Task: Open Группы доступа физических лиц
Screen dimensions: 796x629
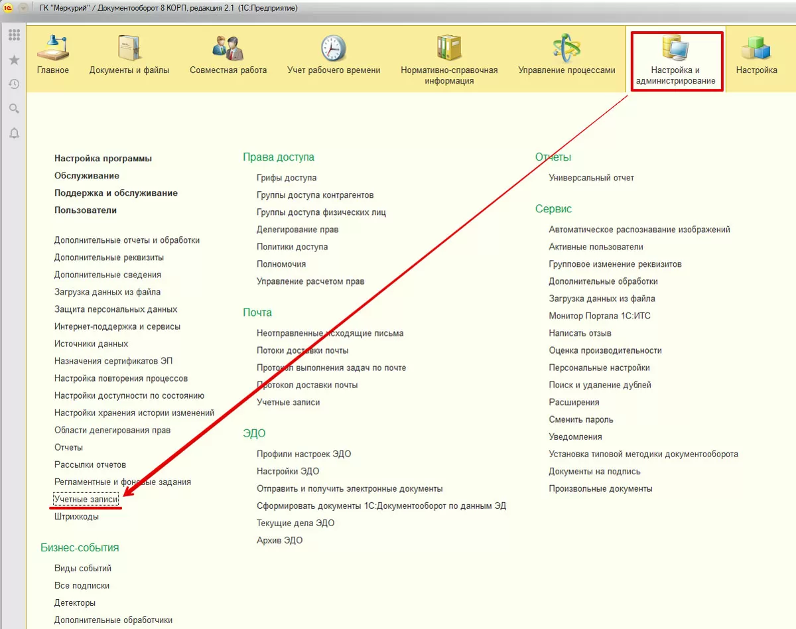Action: (321, 212)
